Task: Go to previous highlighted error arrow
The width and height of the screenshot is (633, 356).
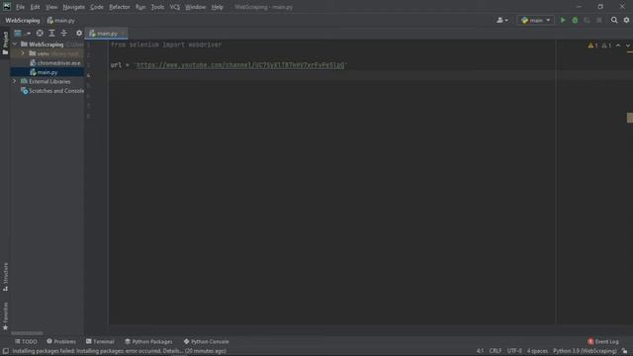Action: coord(618,45)
